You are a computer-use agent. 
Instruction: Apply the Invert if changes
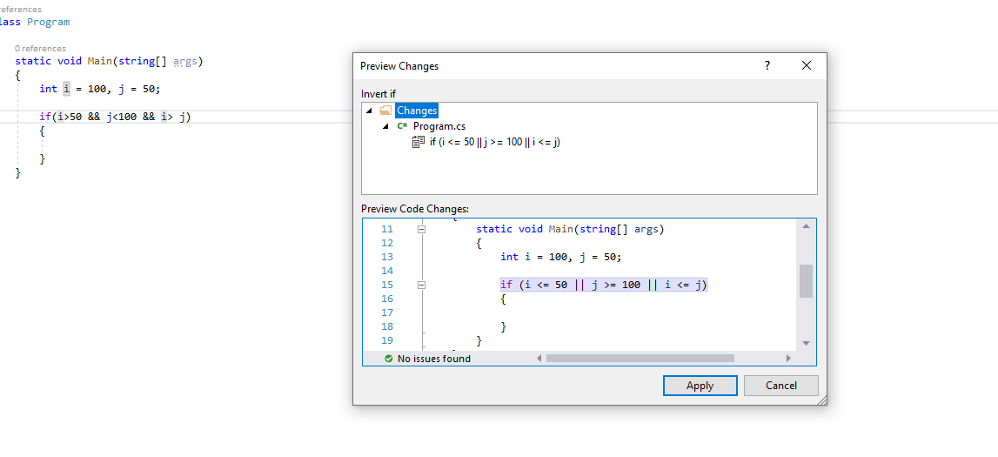click(x=700, y=385)
